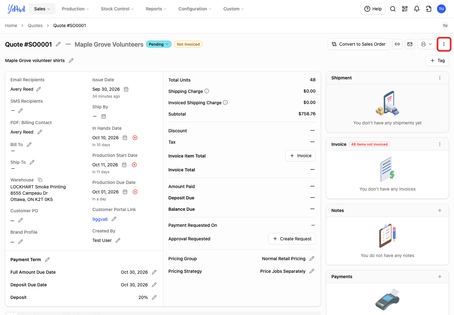
Task: Show Shipping Charge info tooltip icon
Action: (x=207, y=91)
